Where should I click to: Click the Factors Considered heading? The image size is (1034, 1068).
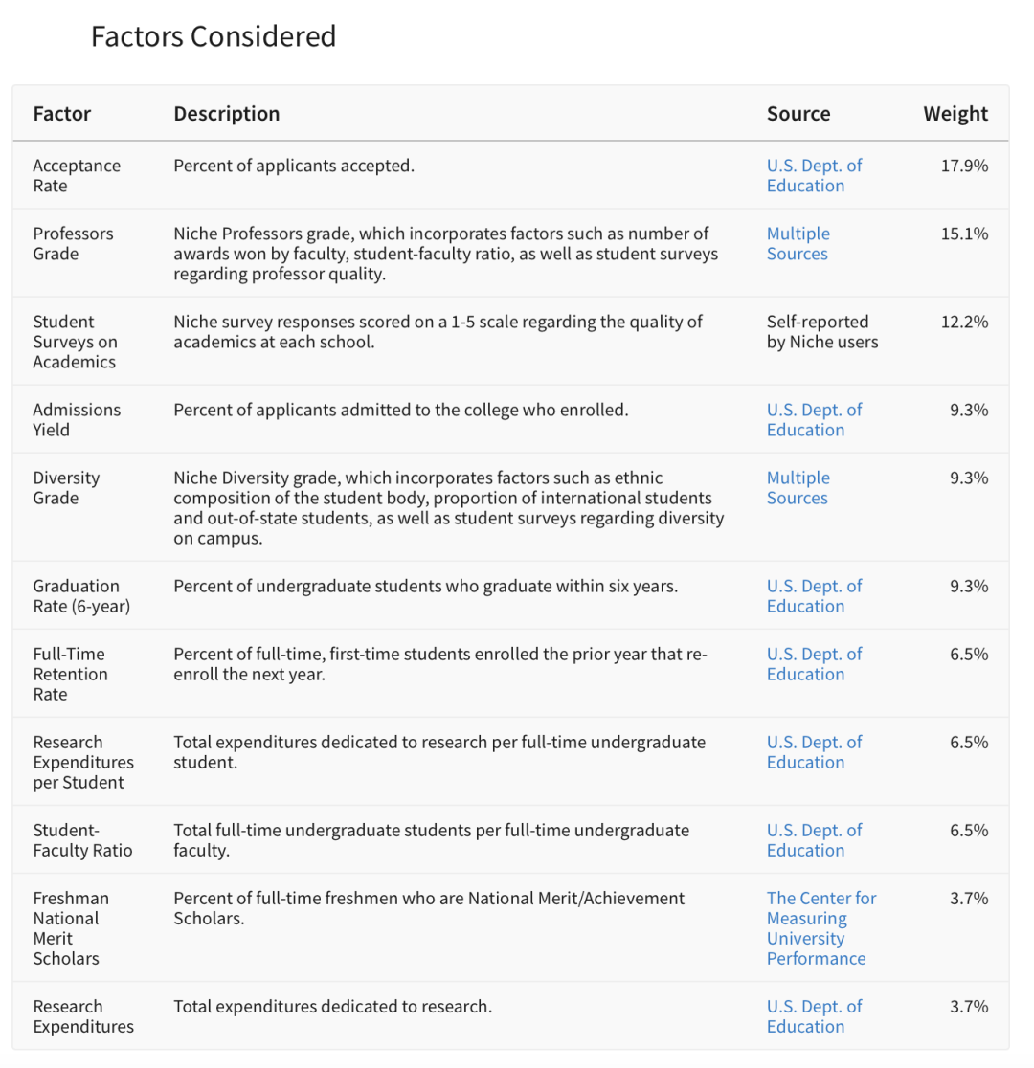(214, 36)
